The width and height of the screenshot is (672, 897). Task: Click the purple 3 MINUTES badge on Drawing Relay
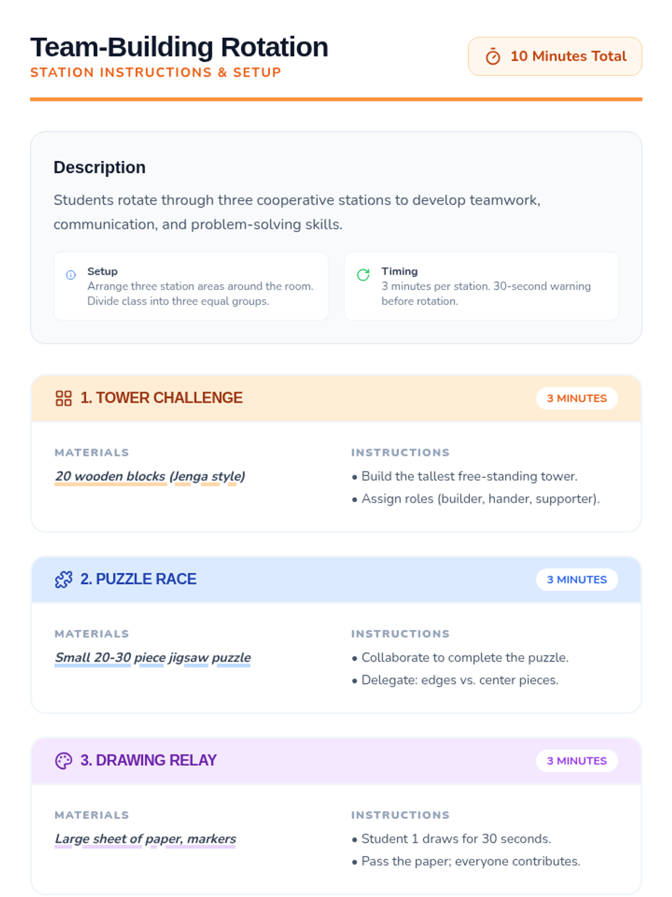(576, 761)
